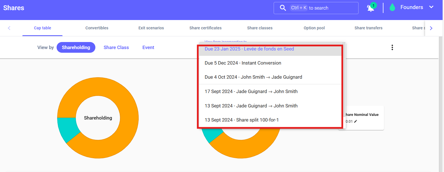Image resolution: width=444 pixels, height=172 pixels.
Task: Switch view to Share Class
Action: 116,47
